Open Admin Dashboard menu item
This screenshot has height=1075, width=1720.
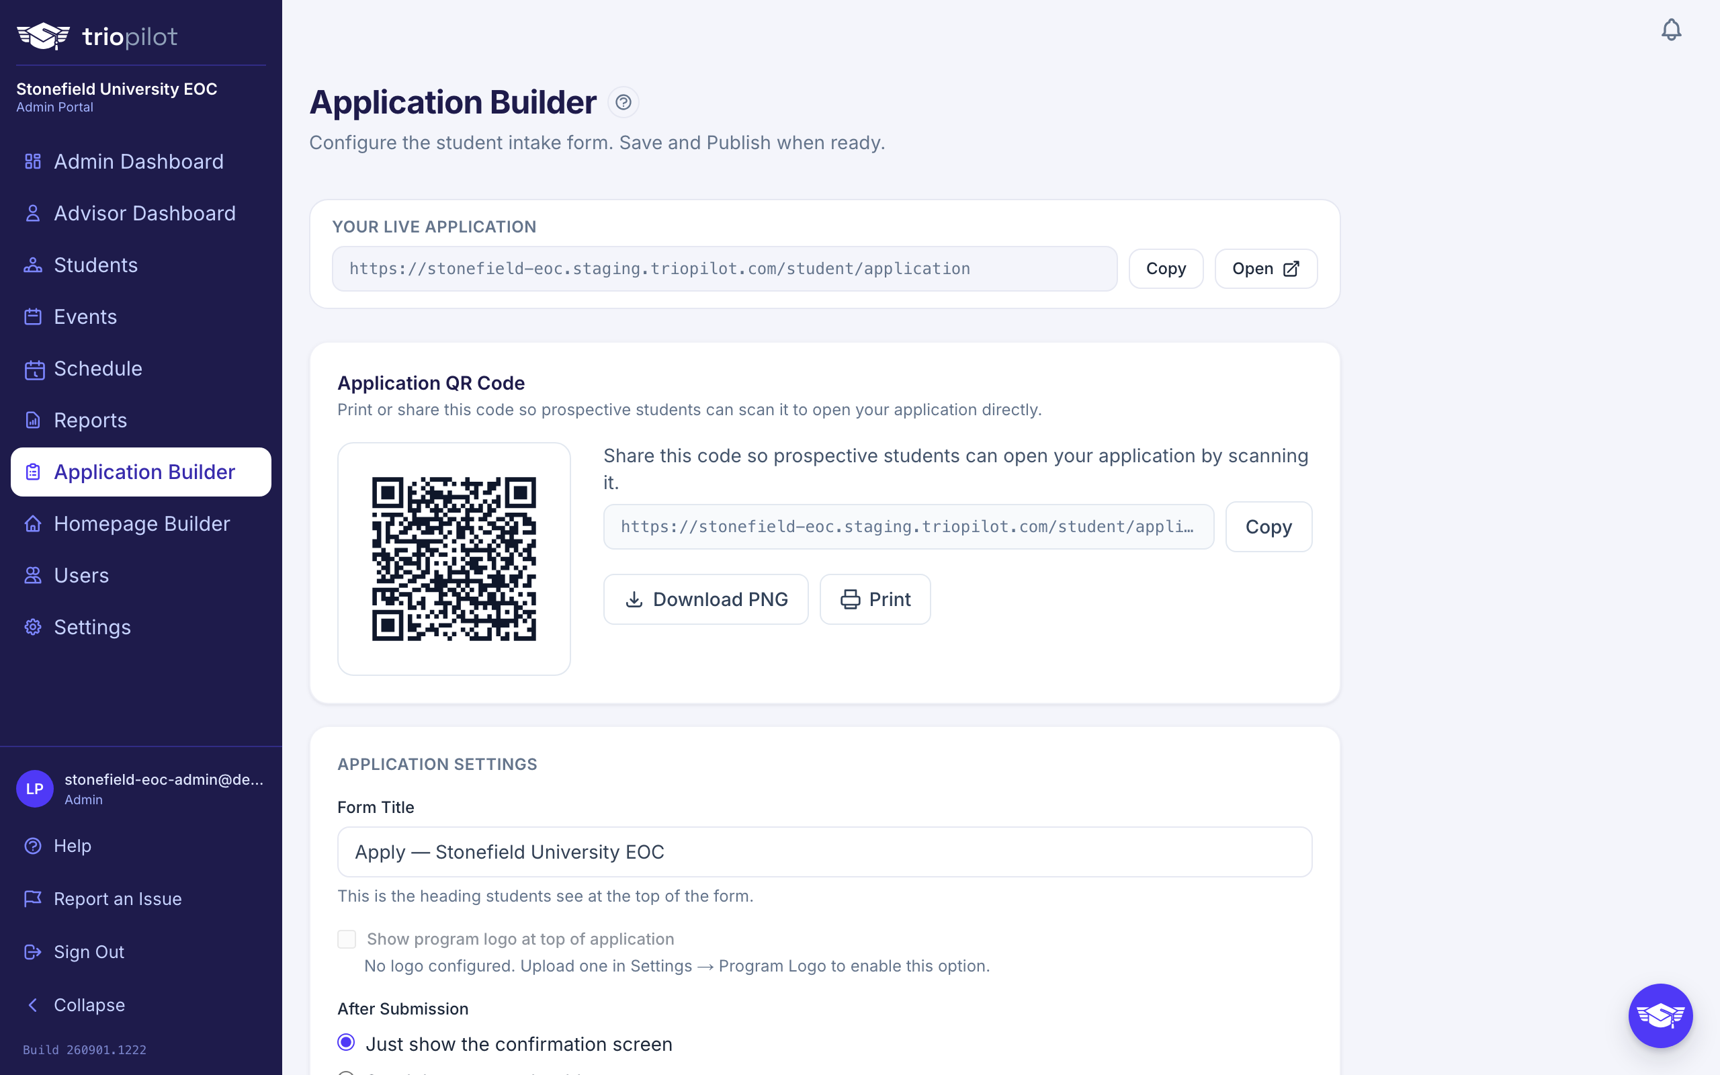coord(140,161)
